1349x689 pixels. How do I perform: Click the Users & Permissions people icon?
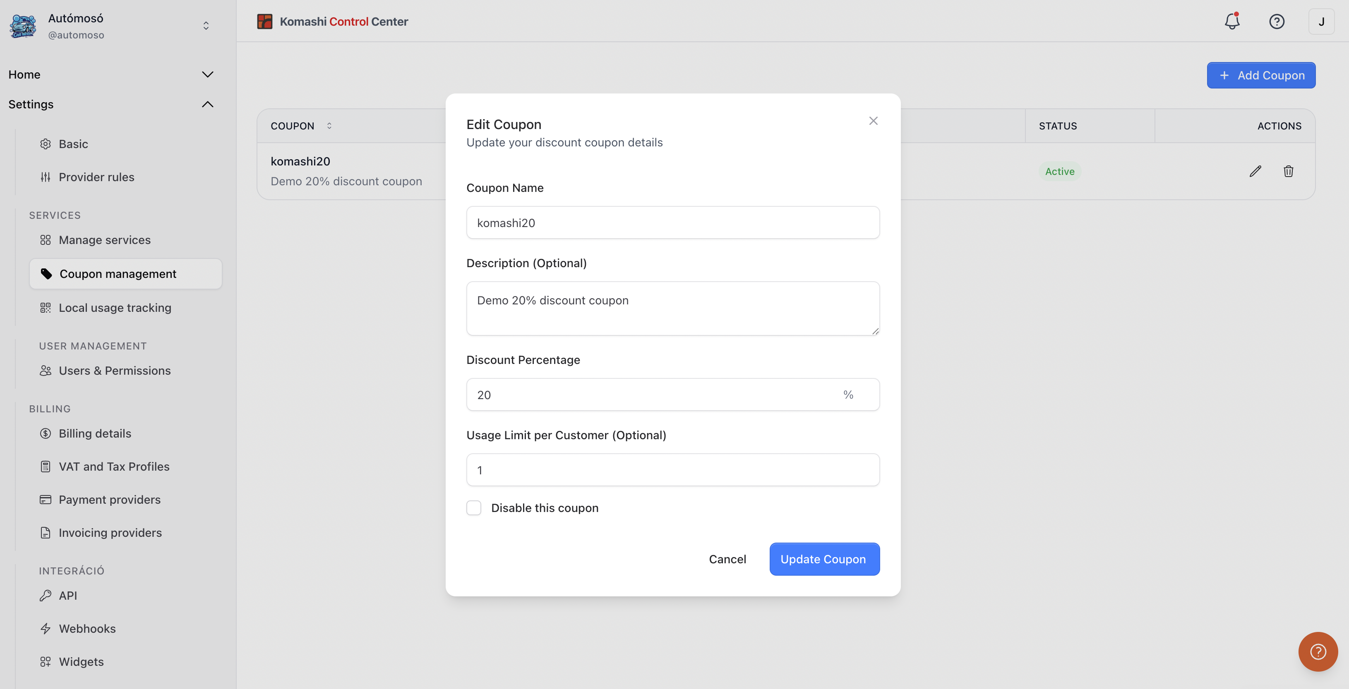click(46, 371)
